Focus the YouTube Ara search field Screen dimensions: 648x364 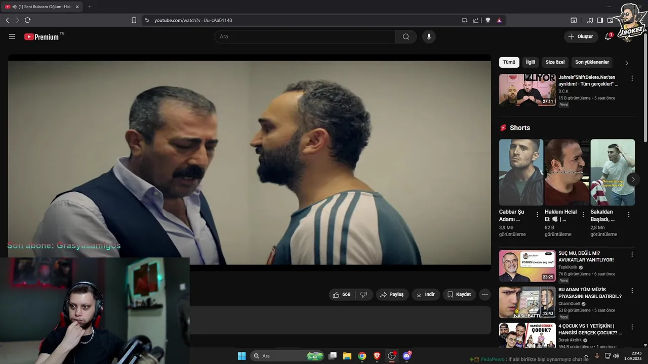pos(305,36)
